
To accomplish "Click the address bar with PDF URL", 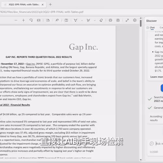I will [x=42, y=12].
